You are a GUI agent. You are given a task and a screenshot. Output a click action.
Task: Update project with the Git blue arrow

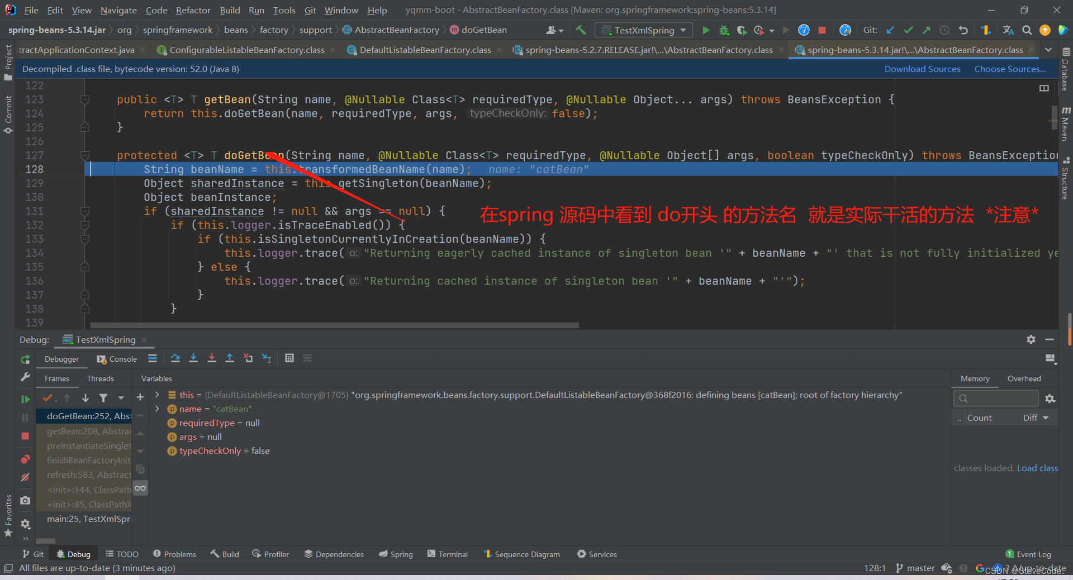pyautogui.click(x=890, y=30)
